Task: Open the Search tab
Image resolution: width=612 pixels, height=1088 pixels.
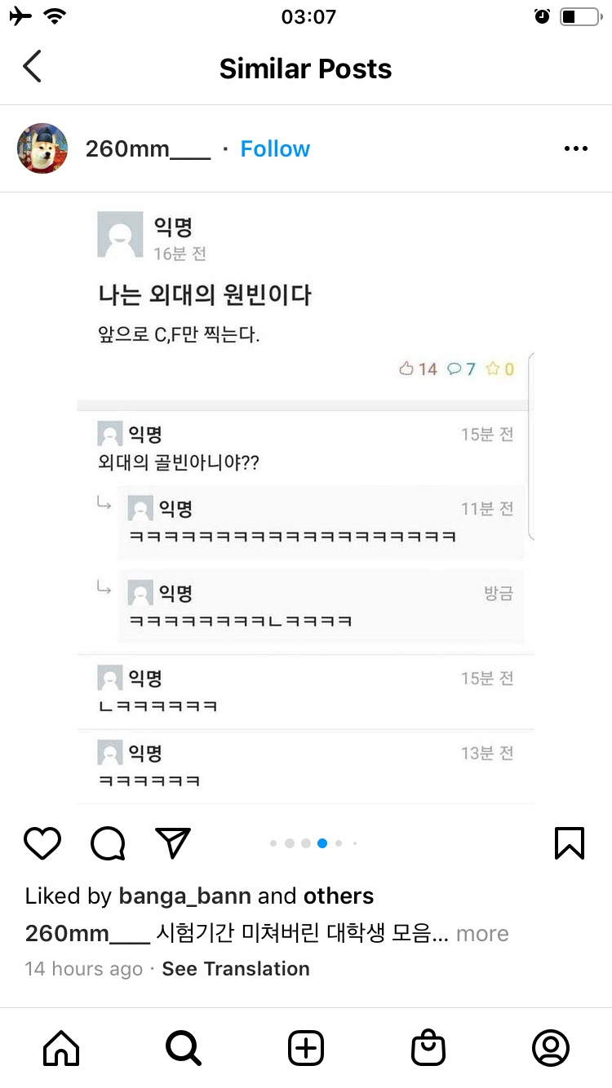Action: (184, 1048)
